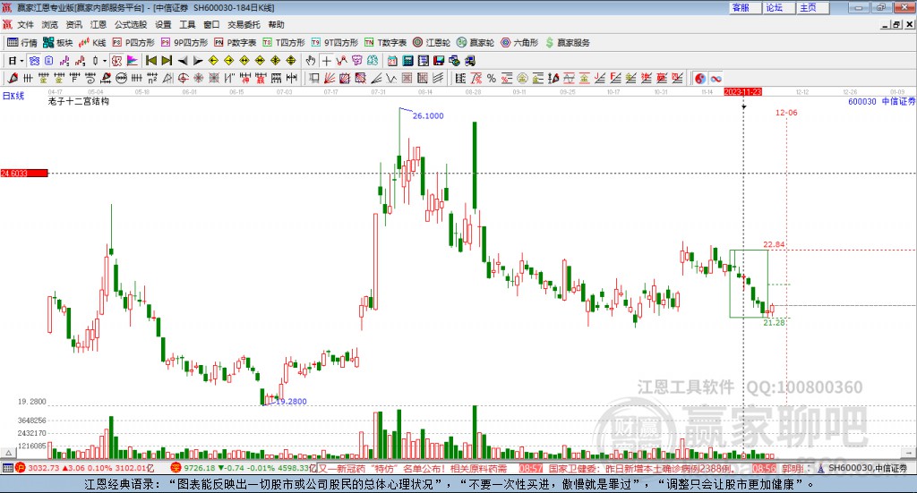Click the up-triangle button beside volume pane

point(8,453)
